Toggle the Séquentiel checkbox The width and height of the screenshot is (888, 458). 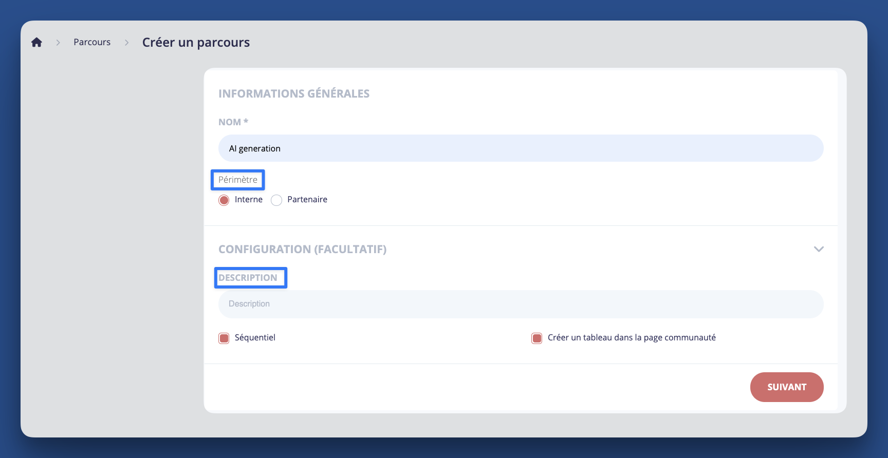coord(224,338)
